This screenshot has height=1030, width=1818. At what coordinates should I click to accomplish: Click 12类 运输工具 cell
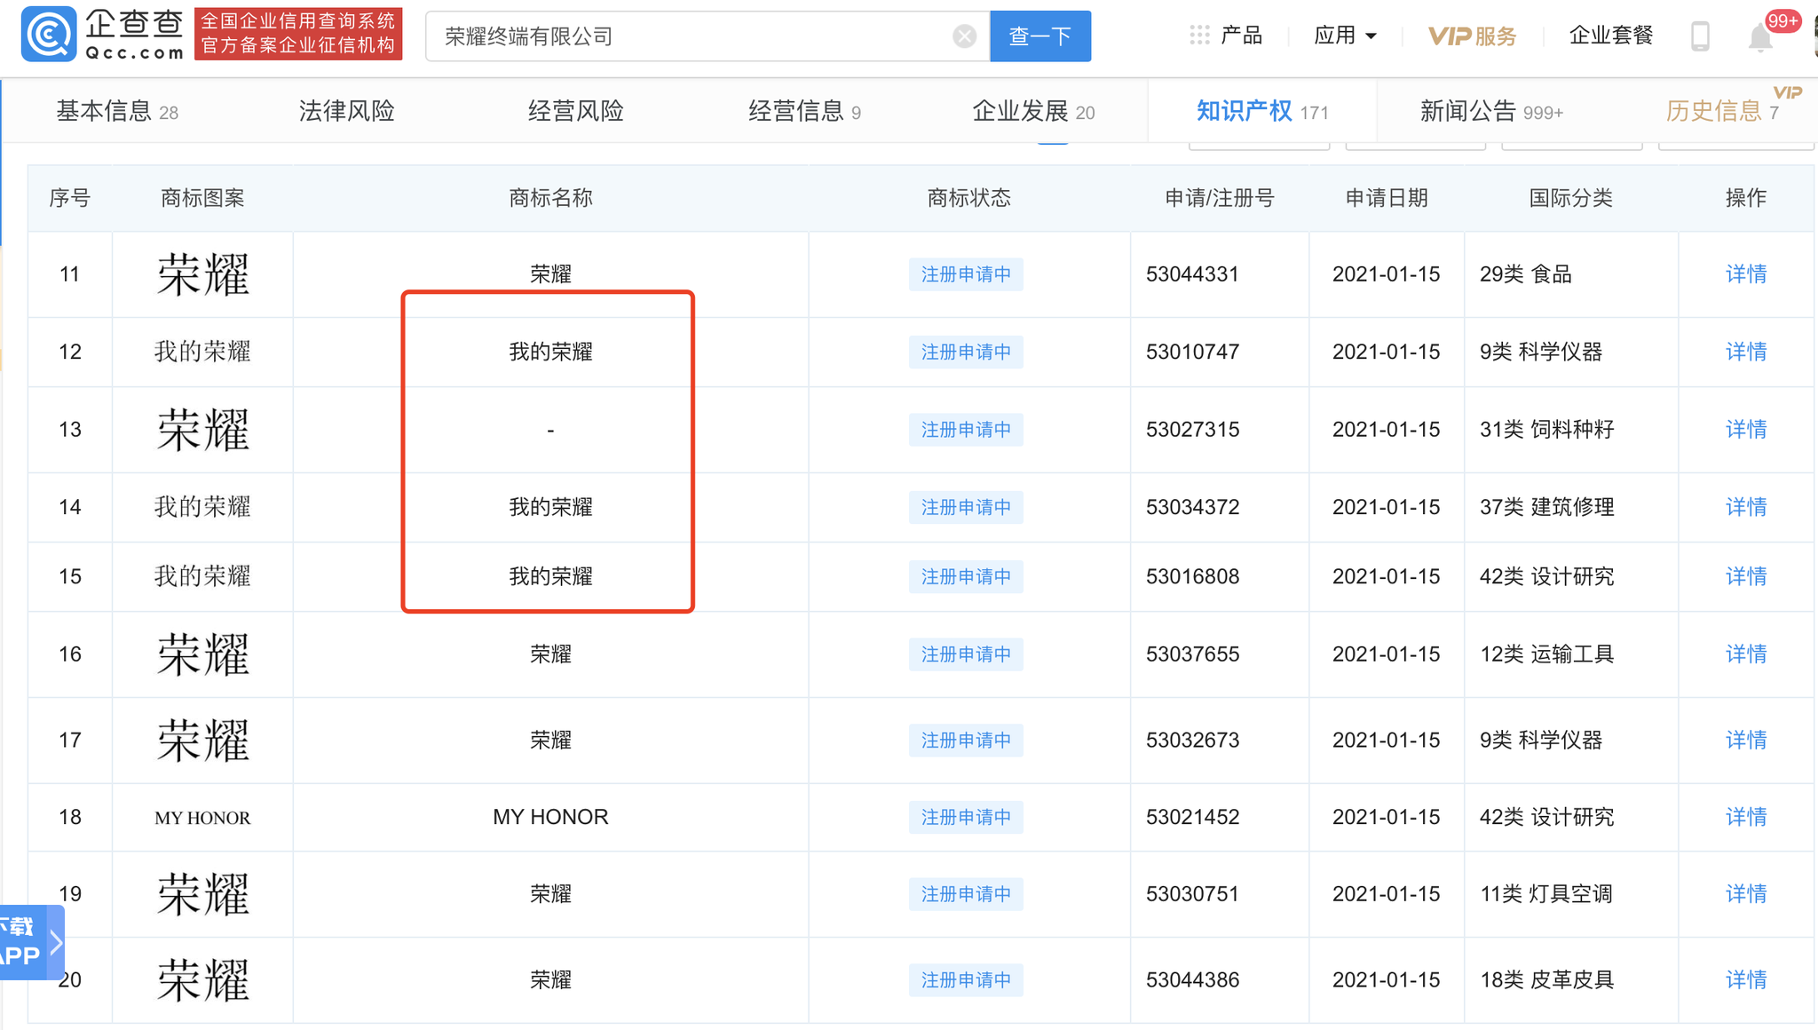1546,654
